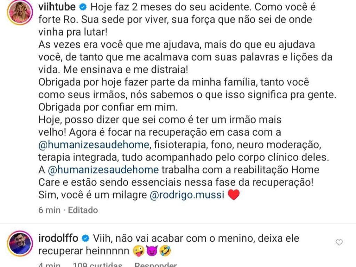
Task: Click the verified badge beside irodolffo
Action: click(86, 238)
